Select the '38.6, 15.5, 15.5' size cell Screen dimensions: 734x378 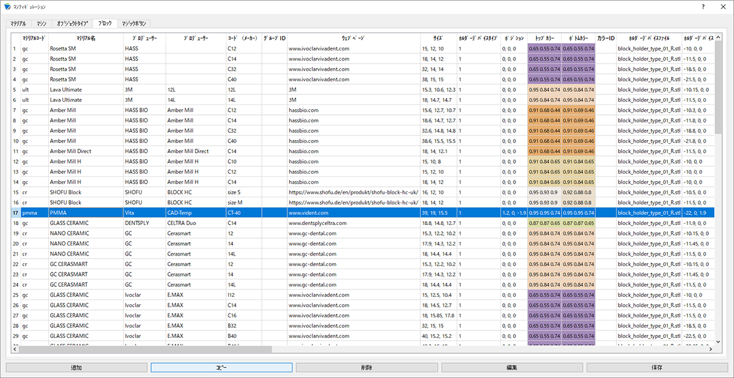[x=439, y=141]
